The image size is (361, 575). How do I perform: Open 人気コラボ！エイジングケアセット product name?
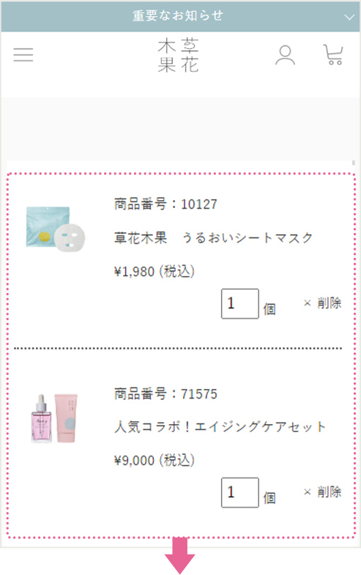pyautogui.click(x=220, y=426)
